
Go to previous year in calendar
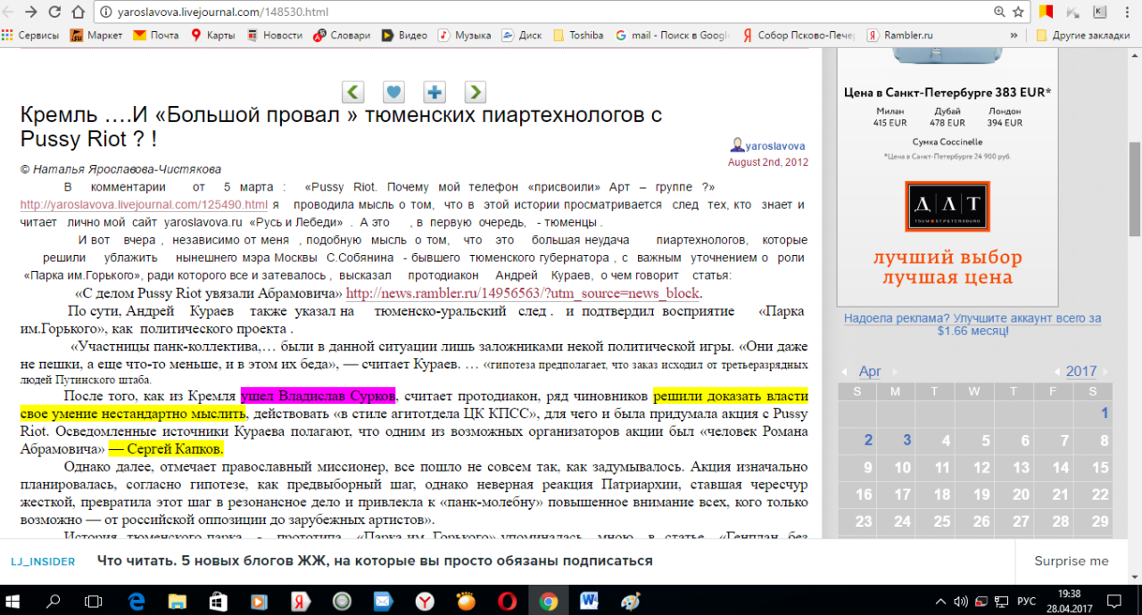pos(1057,372)
